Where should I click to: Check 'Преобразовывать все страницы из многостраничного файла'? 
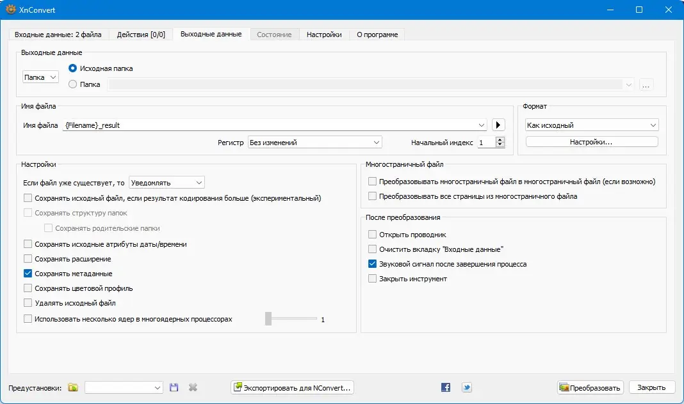click(x=372, y=196)
